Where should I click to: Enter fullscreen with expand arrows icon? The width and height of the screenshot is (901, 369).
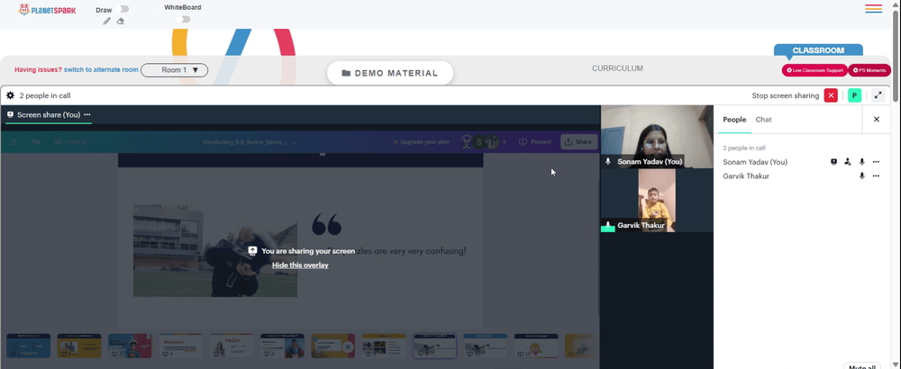pyautogui.click(x=878, y=95)
